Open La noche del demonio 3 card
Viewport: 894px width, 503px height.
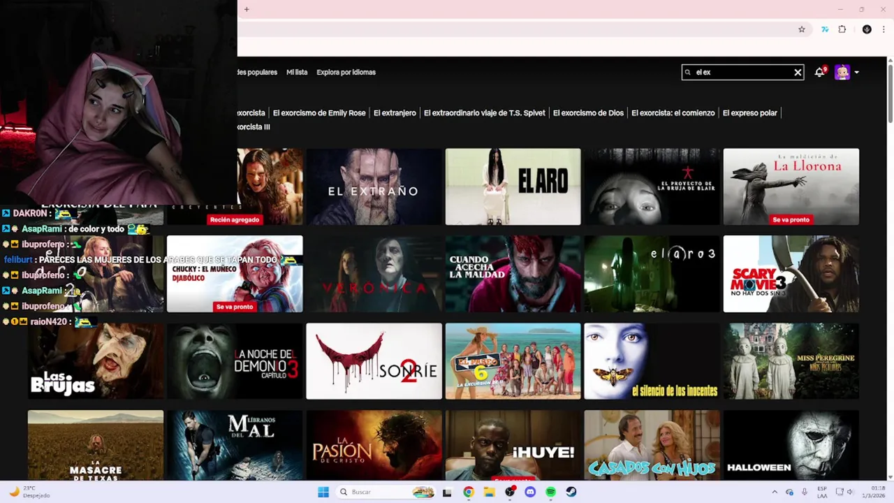coord(235,361)
